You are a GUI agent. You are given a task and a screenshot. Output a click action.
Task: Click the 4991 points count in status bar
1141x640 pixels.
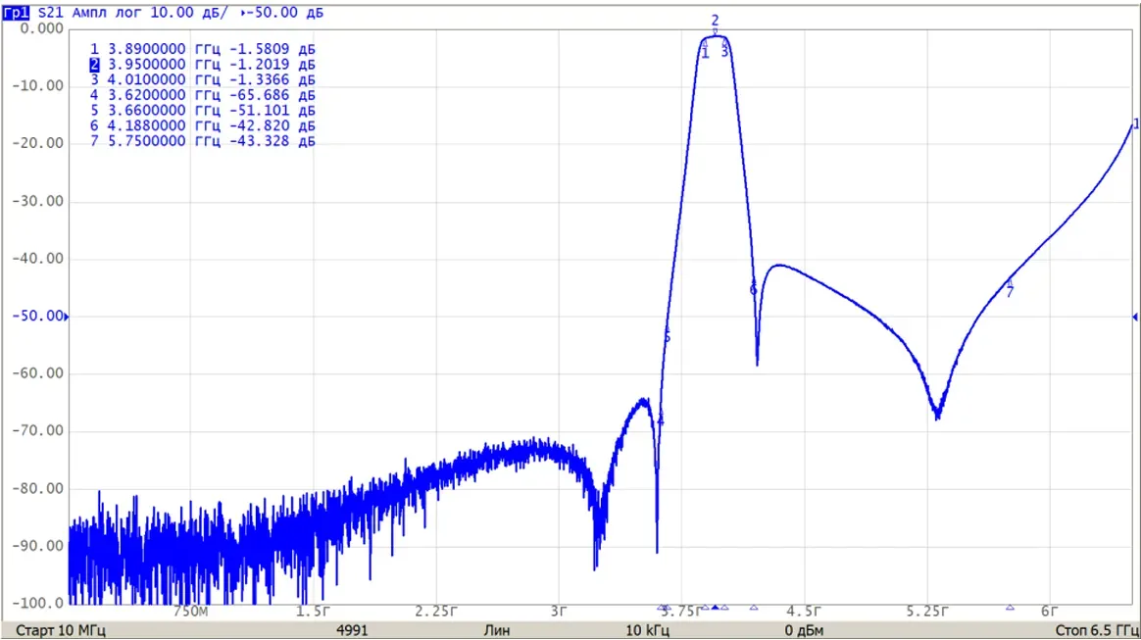[352, 630]
